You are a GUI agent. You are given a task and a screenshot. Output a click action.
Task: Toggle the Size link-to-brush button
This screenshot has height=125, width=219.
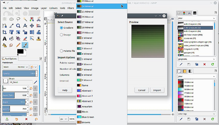pos(35,89)
